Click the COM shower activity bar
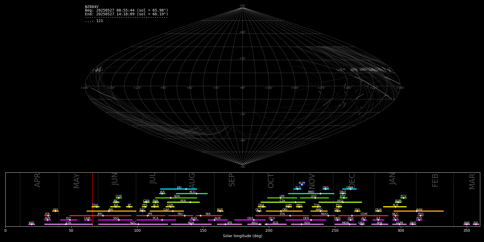 [364, 216]
